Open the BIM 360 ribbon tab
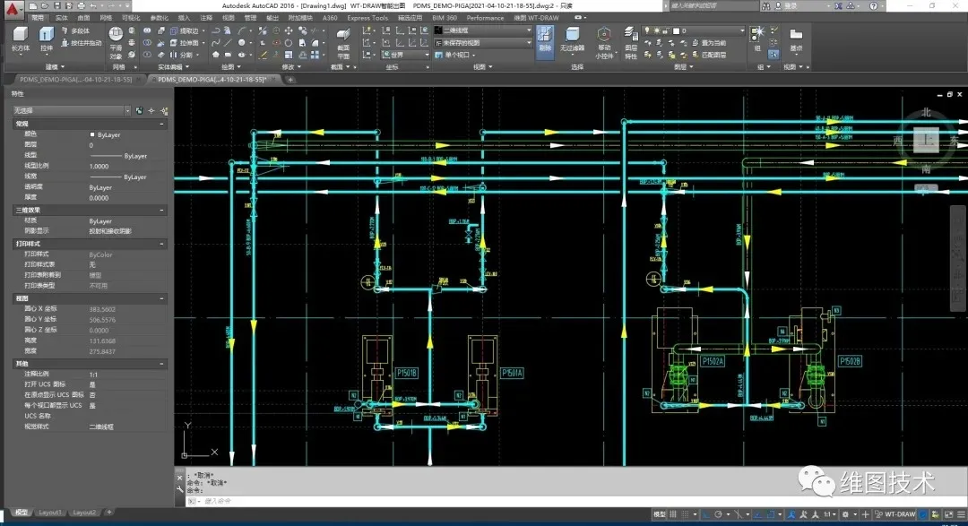This screenshot has width=968, height=526. 445,18
